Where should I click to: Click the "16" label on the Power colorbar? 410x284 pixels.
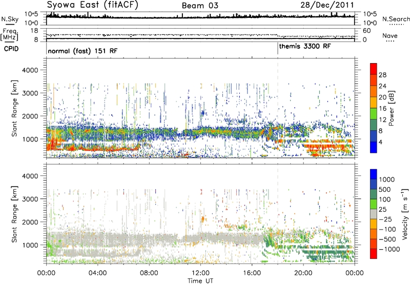click(x=382, y=109)
